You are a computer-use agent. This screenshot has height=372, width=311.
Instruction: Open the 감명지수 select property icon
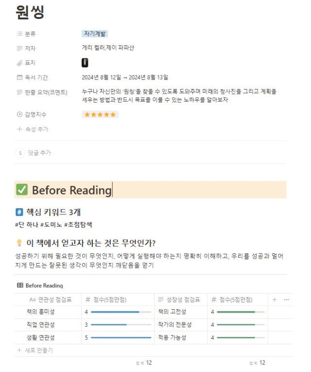(19, 114)
